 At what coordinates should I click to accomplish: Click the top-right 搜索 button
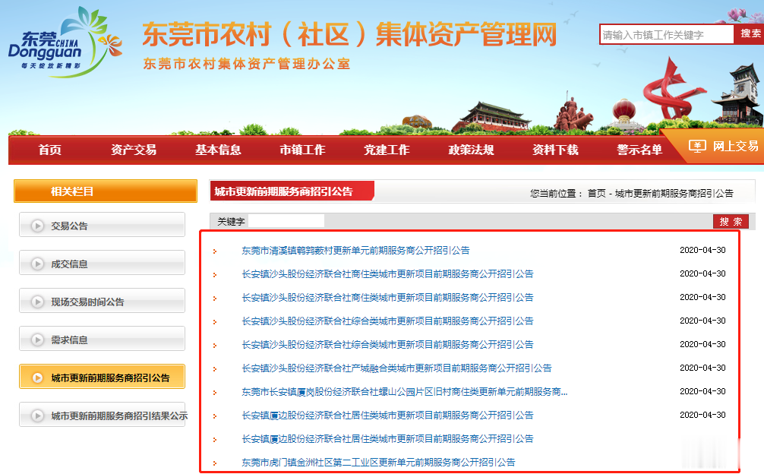(x=750, y=34)
